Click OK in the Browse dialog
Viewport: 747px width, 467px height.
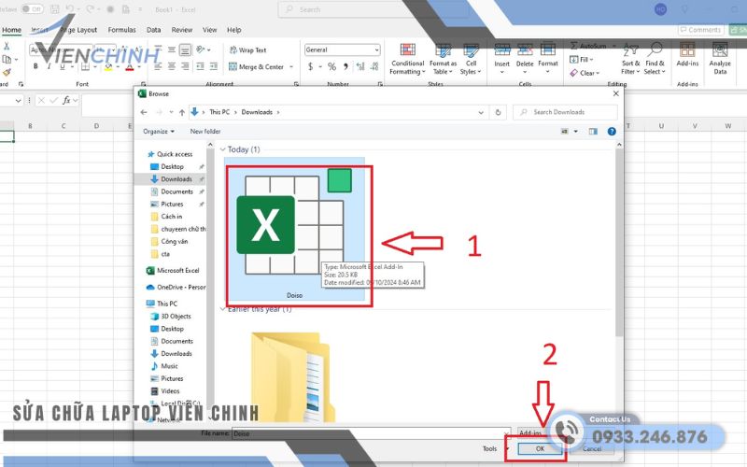tap(540, 449)
